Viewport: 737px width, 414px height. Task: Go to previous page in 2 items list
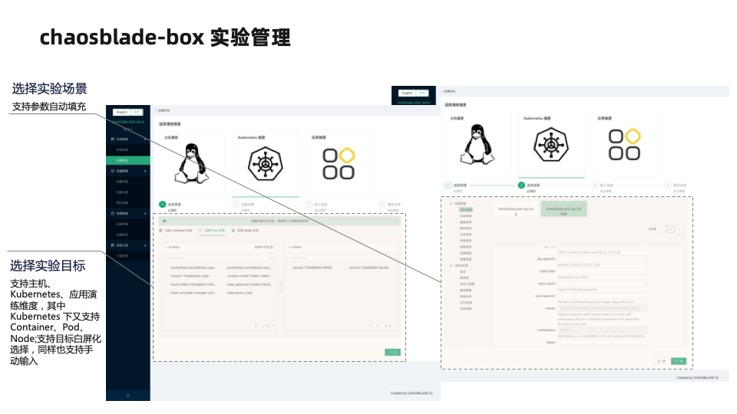(370, 326)
